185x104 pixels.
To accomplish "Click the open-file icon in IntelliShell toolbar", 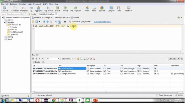I will coord(33,22).
